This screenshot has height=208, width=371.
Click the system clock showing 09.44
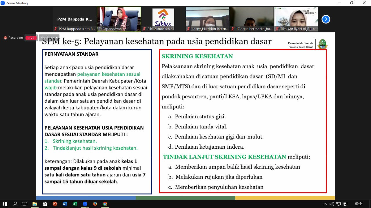[359, 204]
